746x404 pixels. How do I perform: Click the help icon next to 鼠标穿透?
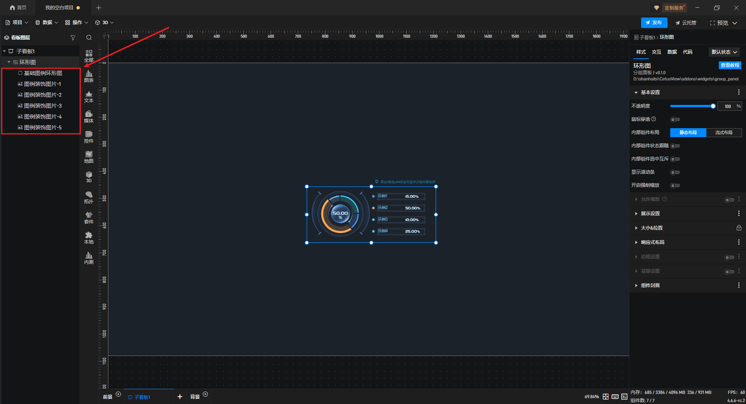click(x=654, y=119)
